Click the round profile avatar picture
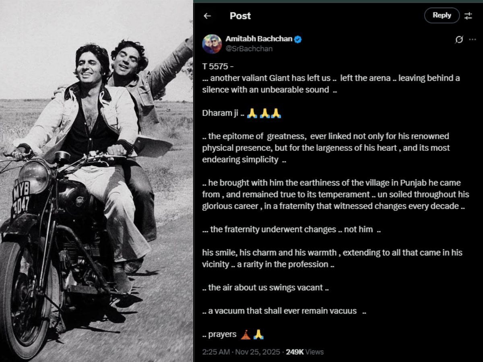Screen dimensions: 483x362 [x=212, y=44]
